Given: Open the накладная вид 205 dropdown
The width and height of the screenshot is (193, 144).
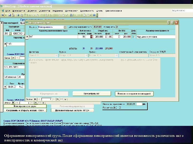Looking at the screenshot, I should click(10, 33).
